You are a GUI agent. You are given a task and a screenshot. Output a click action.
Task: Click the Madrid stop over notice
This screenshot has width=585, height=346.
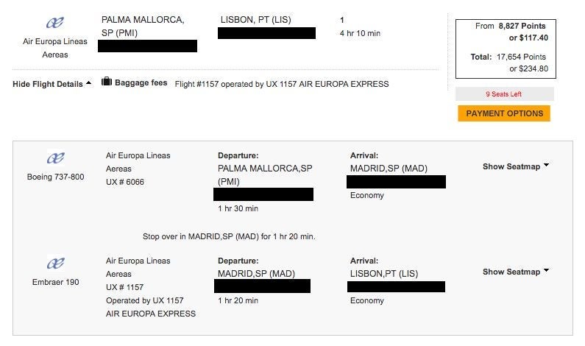[229, 237]
